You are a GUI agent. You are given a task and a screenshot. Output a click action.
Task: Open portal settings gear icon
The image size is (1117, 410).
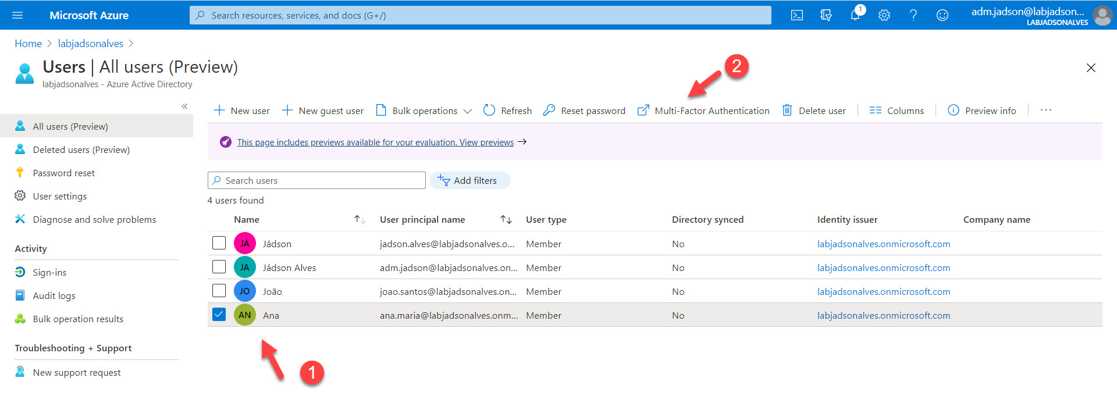[x=884, y=15]
